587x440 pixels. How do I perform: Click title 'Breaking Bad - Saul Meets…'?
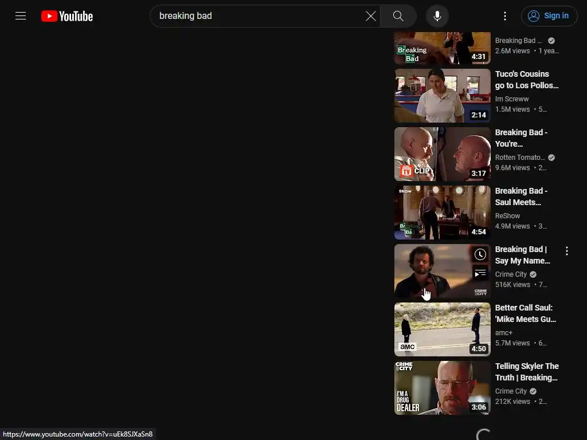[x=521, y=197]
